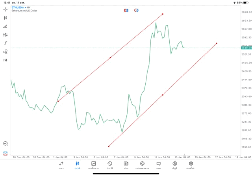The height and width of the screenshot is (176, 252).
Task: Open the function (f) icon
Action: (x=5, y=43)
